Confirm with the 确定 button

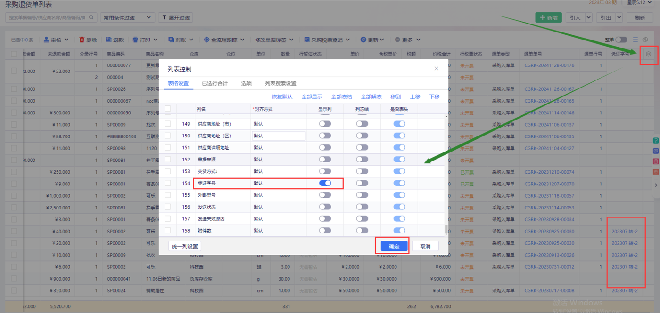pos(394,246)
